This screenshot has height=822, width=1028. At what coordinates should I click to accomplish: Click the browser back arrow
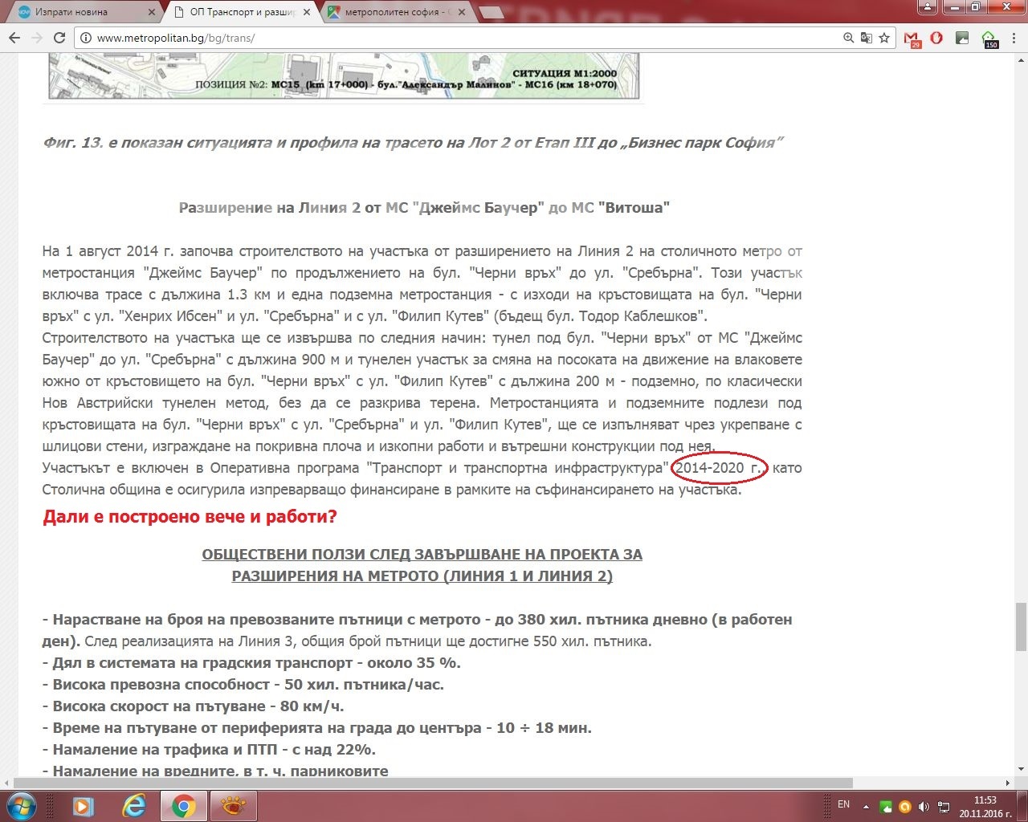pos(14,38)
